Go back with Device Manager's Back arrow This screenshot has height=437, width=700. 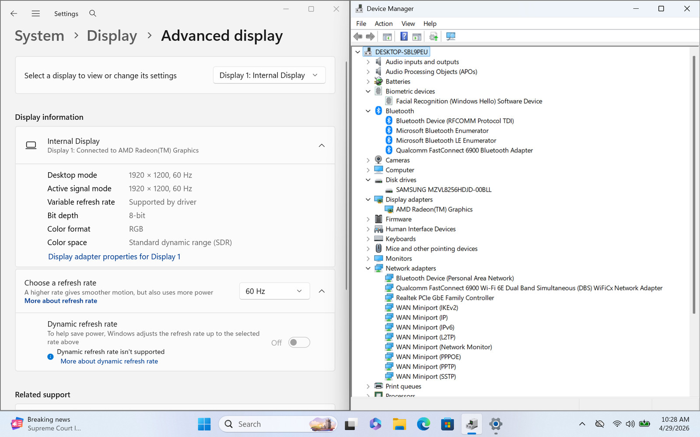tap(358, 37)
